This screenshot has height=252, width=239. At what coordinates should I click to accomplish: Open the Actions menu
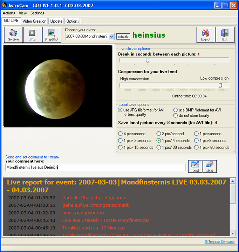click(9, 13)
